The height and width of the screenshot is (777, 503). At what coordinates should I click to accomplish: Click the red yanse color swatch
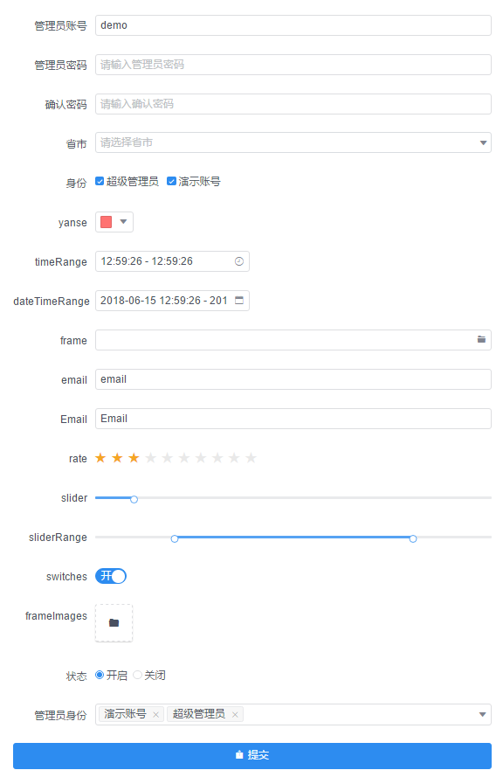point(106,222)
